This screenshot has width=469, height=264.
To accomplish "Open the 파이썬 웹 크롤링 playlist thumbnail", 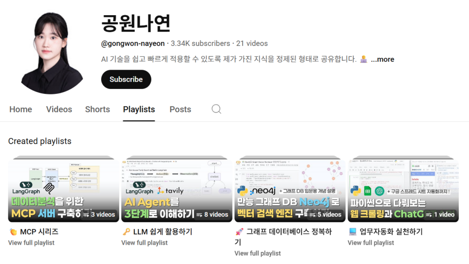I will 403,189.
